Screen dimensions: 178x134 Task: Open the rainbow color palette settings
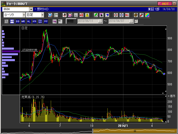point(147,15)
